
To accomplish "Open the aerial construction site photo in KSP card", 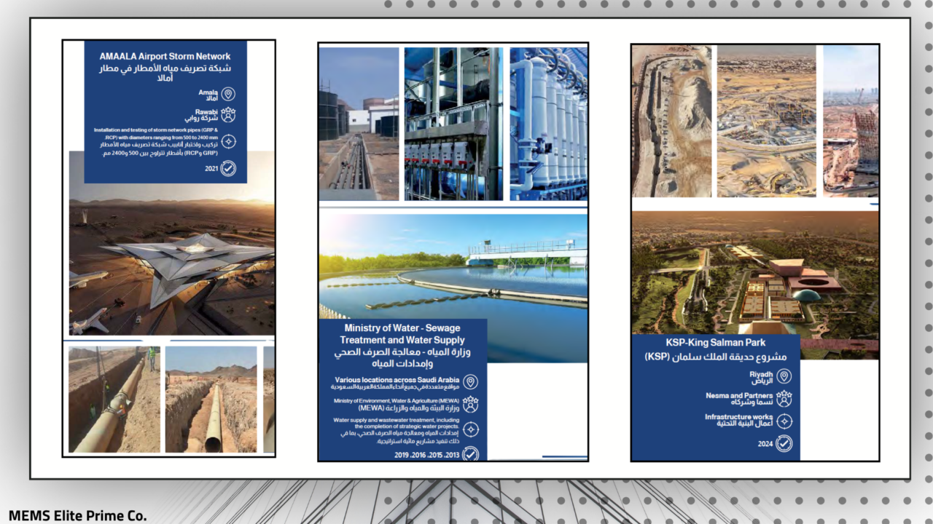I will 766,121.
